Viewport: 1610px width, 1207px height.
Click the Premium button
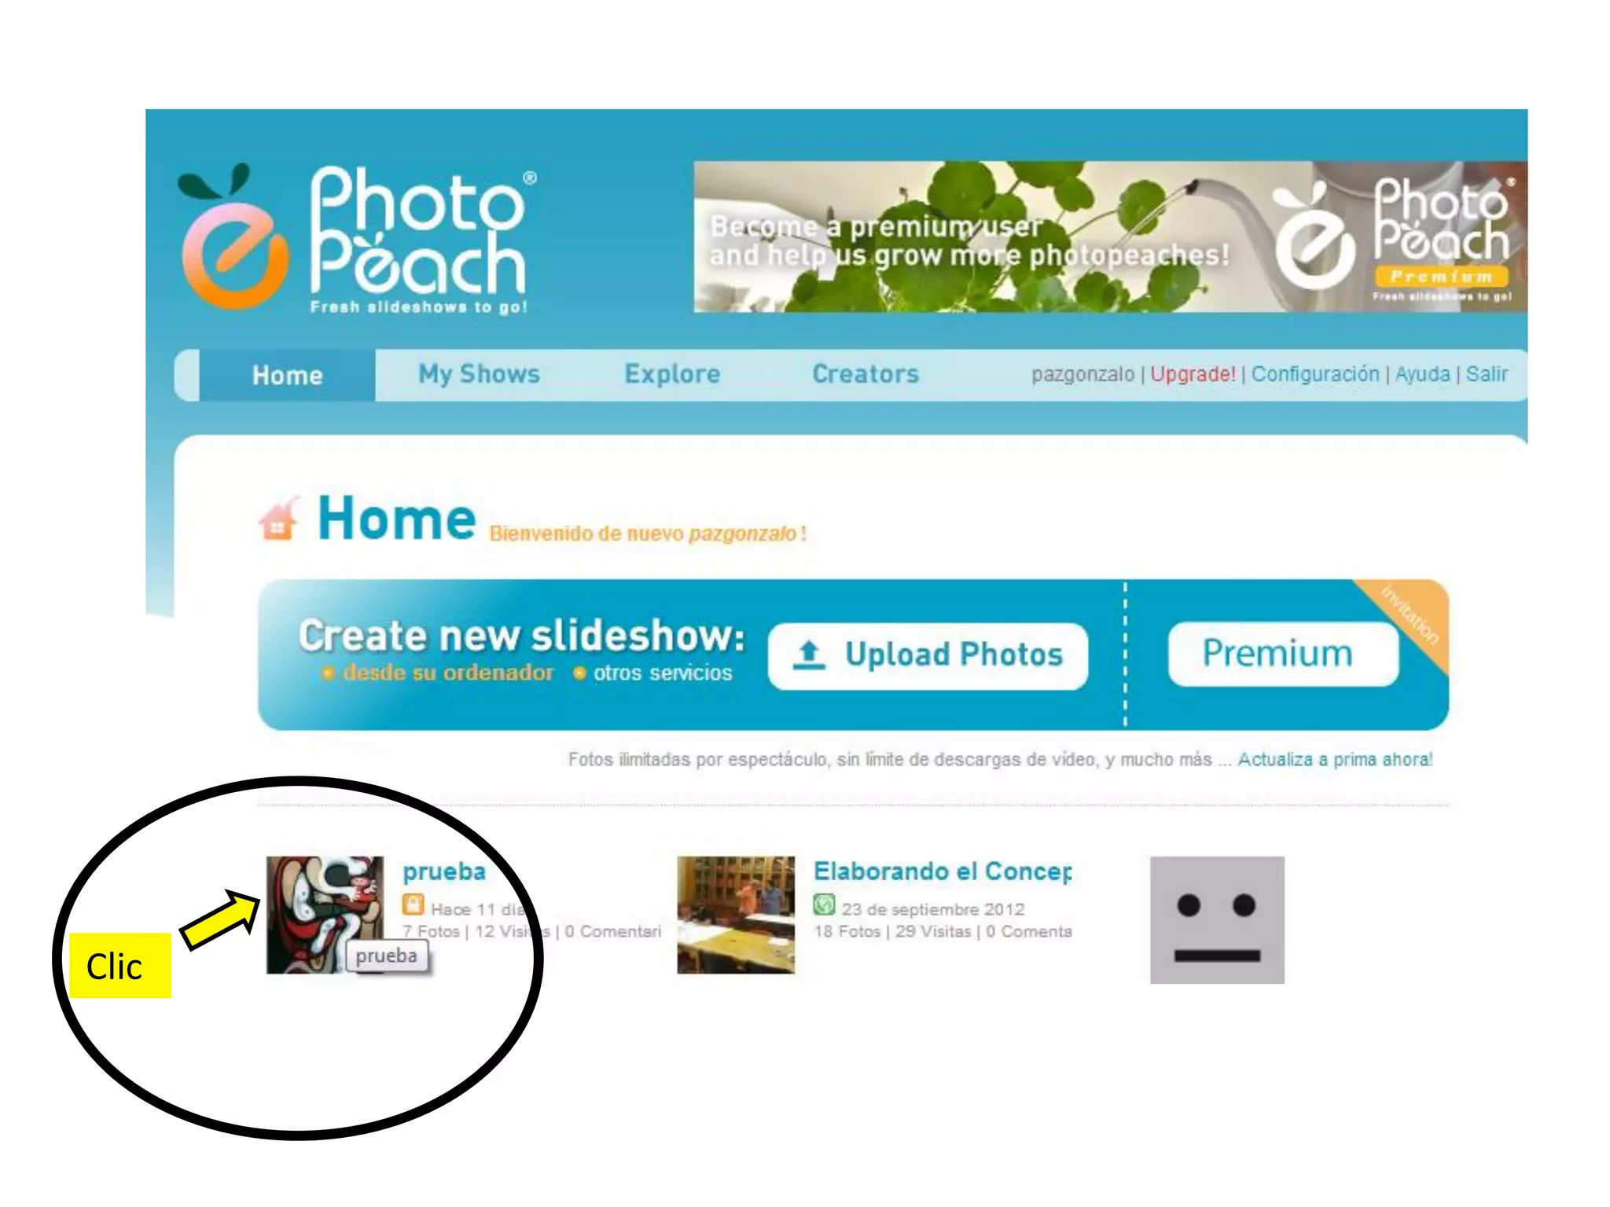pos(1283,654)
